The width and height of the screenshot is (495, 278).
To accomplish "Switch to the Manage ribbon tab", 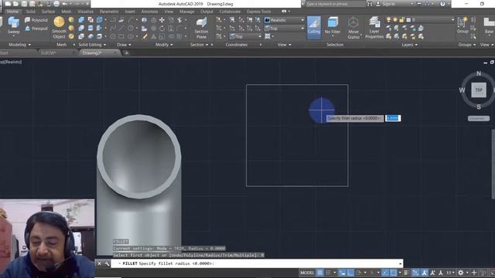I will click(187, 12).
